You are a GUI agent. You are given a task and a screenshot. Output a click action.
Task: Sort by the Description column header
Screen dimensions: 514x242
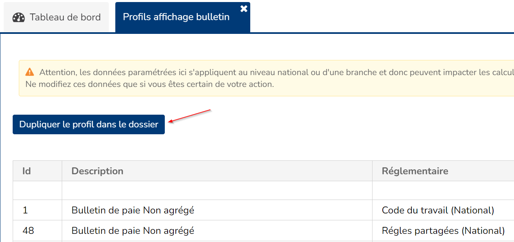click(x=97, y=171)
